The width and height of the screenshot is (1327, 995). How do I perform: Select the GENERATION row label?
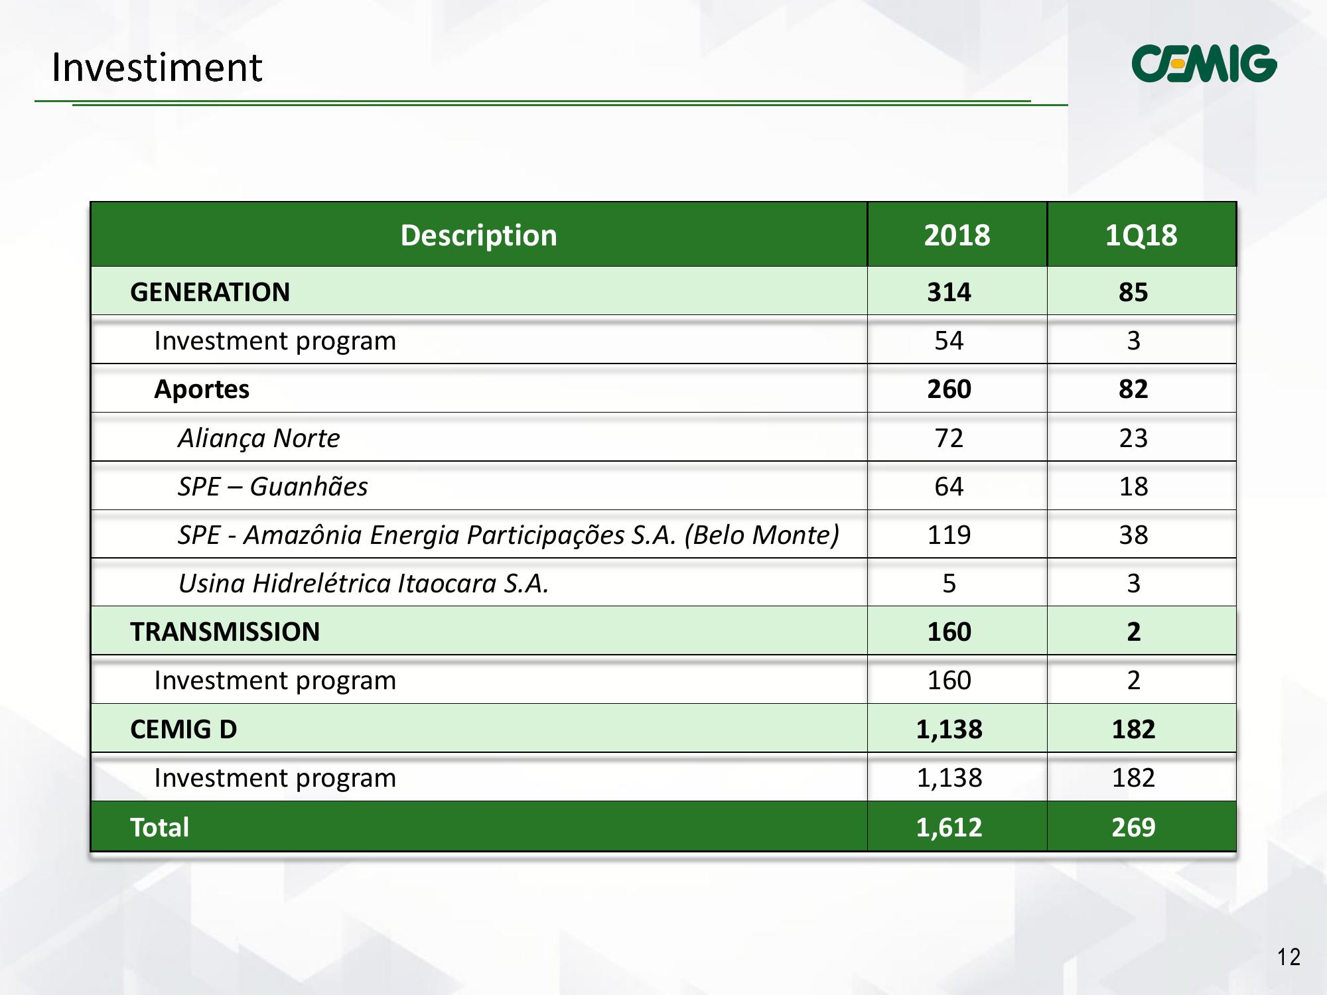210,292
